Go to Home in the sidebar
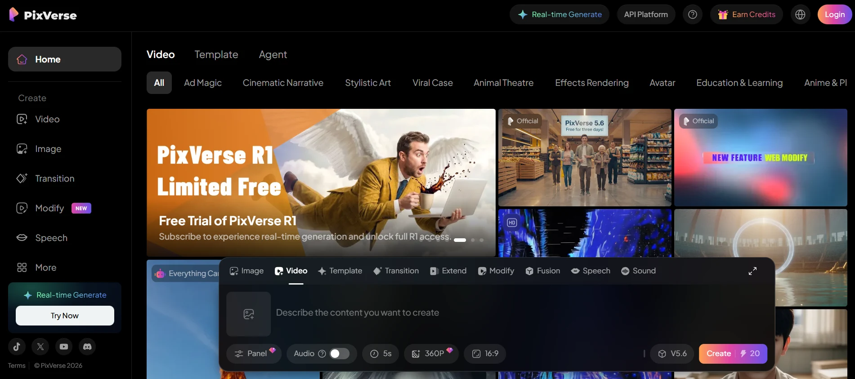Viewport: 855px width, 379px height. coord(65,59)
